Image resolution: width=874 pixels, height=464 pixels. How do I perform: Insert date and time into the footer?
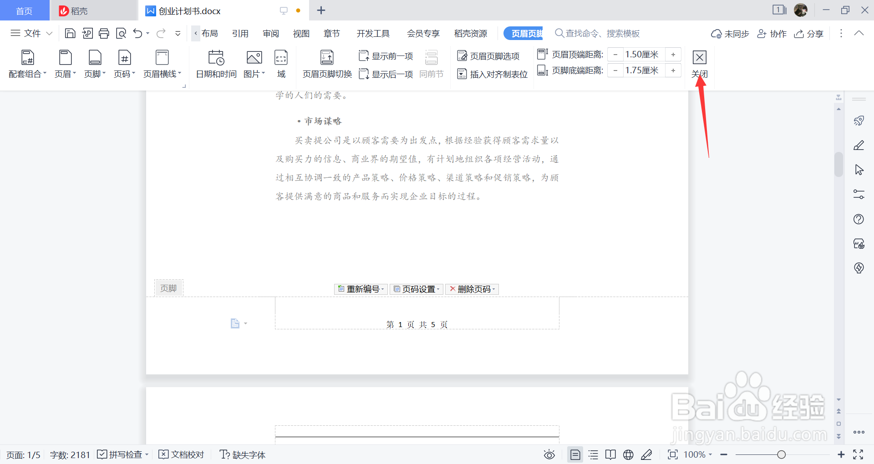point(216,64)
